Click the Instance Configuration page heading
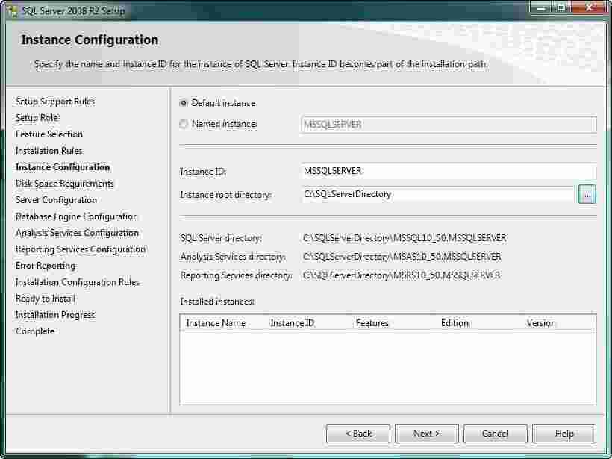The height and width of the screenshot is (459, 612). pos(90,40)
